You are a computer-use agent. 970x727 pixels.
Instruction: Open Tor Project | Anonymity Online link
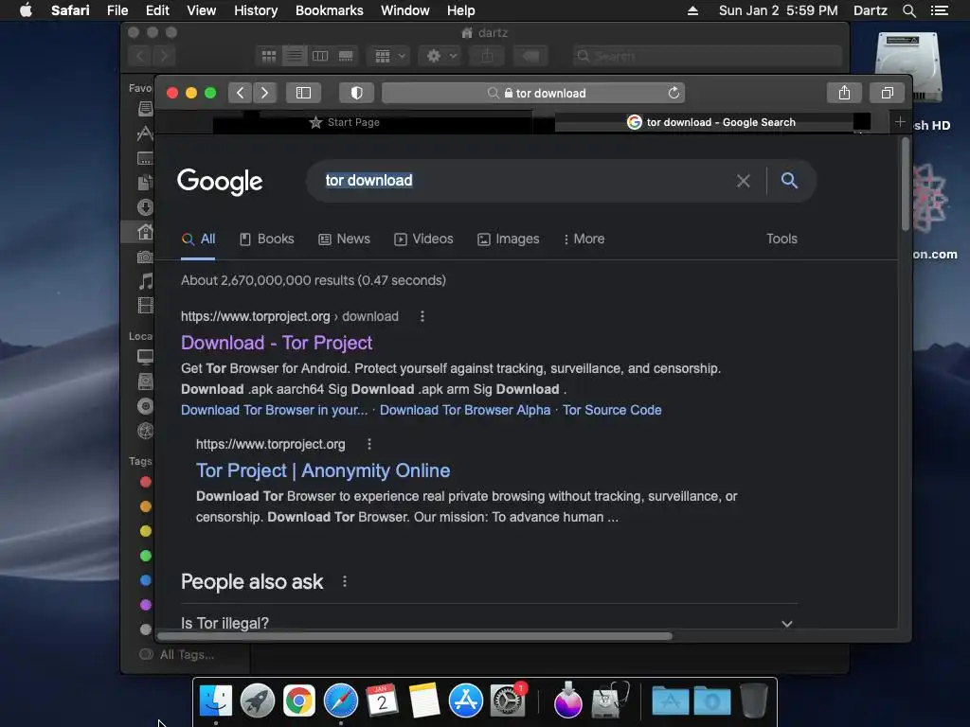click(323, 471)
